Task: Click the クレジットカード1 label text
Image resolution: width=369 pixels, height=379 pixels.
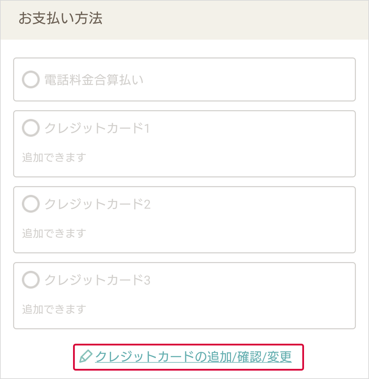Action: [97, 128]
